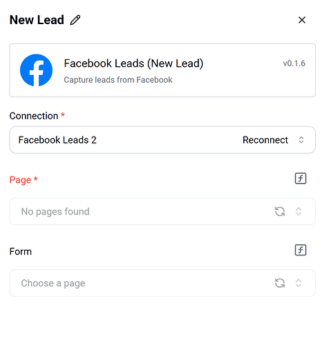The image size is (322, 345).
Task: Refresh the Form options list
Action: tap(280, 283)
